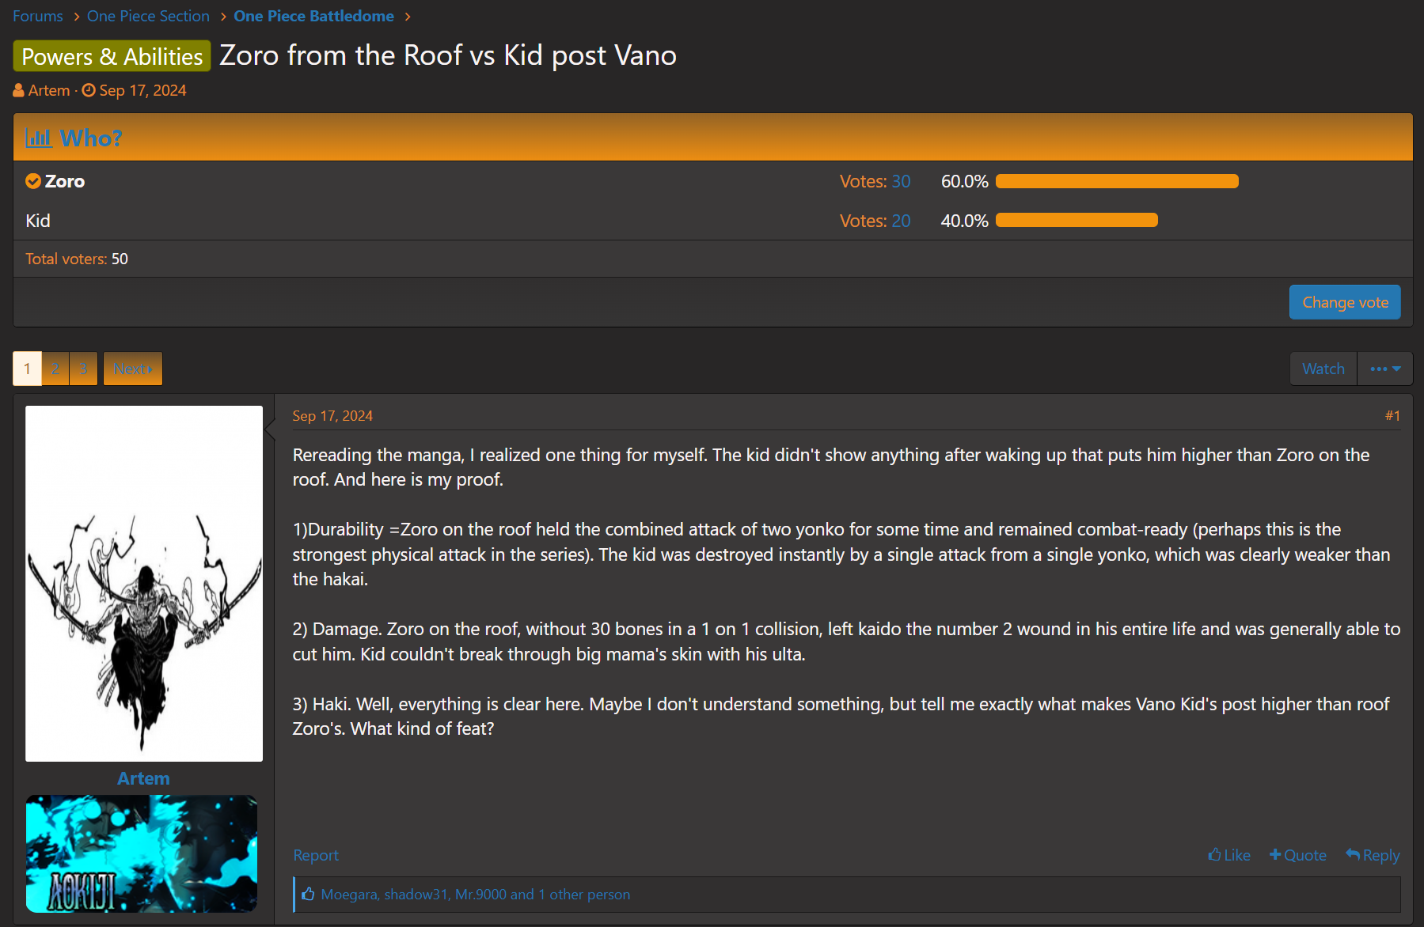This screenshot has width=1424, height=927.
Task: Select page 2 of the thread
Action: (x=55, y=369)
